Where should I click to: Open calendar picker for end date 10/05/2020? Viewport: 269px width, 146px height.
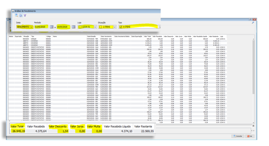point(74,27)
